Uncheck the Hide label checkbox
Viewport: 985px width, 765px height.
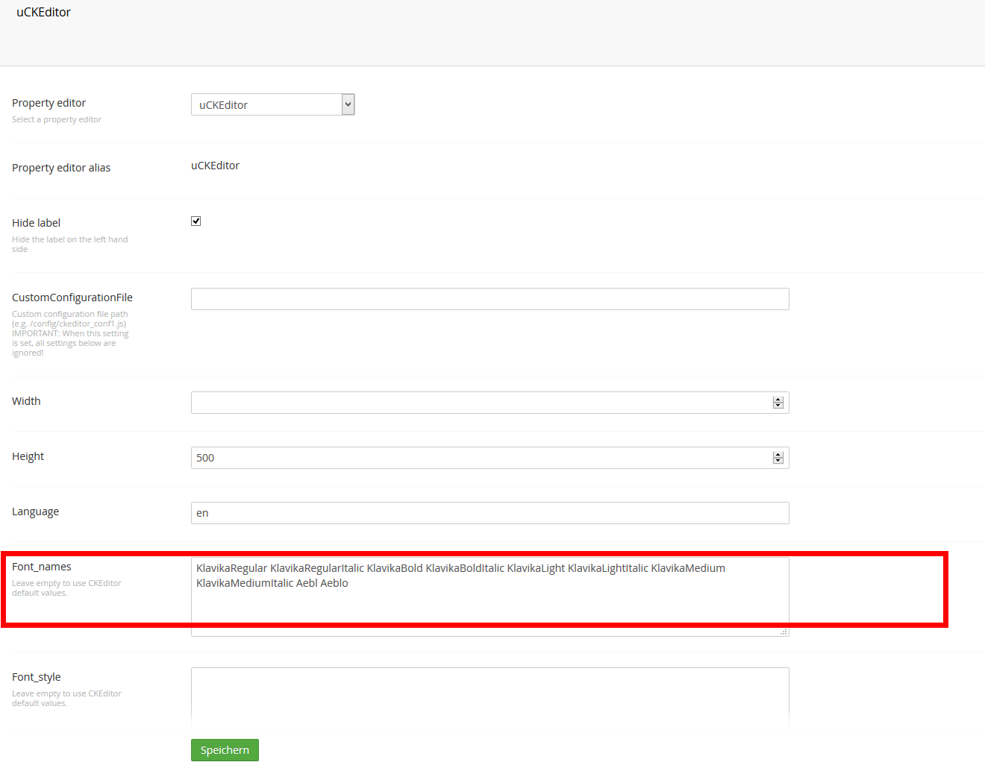tap(196, 221)
